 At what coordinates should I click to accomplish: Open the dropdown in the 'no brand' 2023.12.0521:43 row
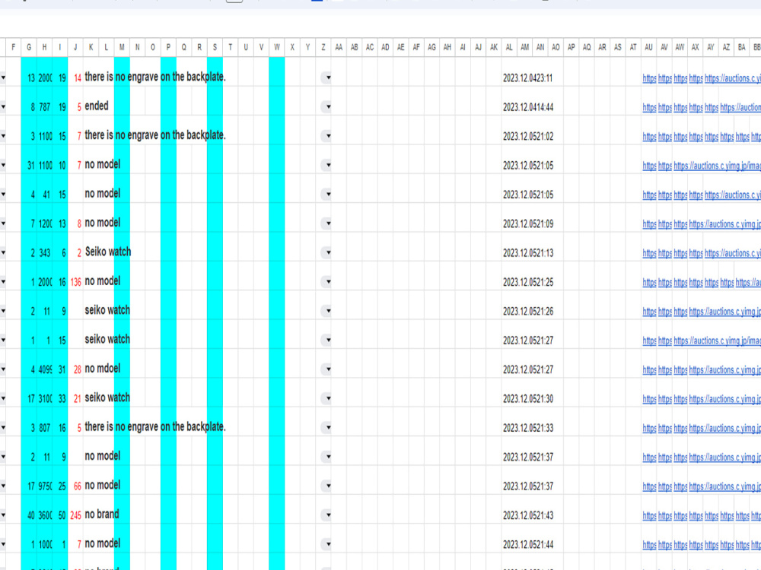(326, 515)
